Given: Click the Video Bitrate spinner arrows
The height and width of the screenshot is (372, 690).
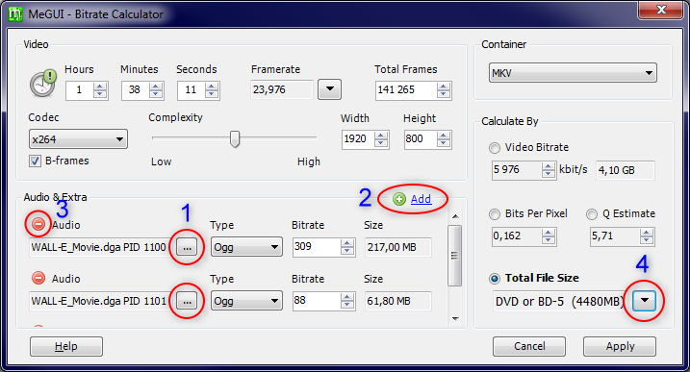Looking at the screenshot, I should [x=549, y=170].
